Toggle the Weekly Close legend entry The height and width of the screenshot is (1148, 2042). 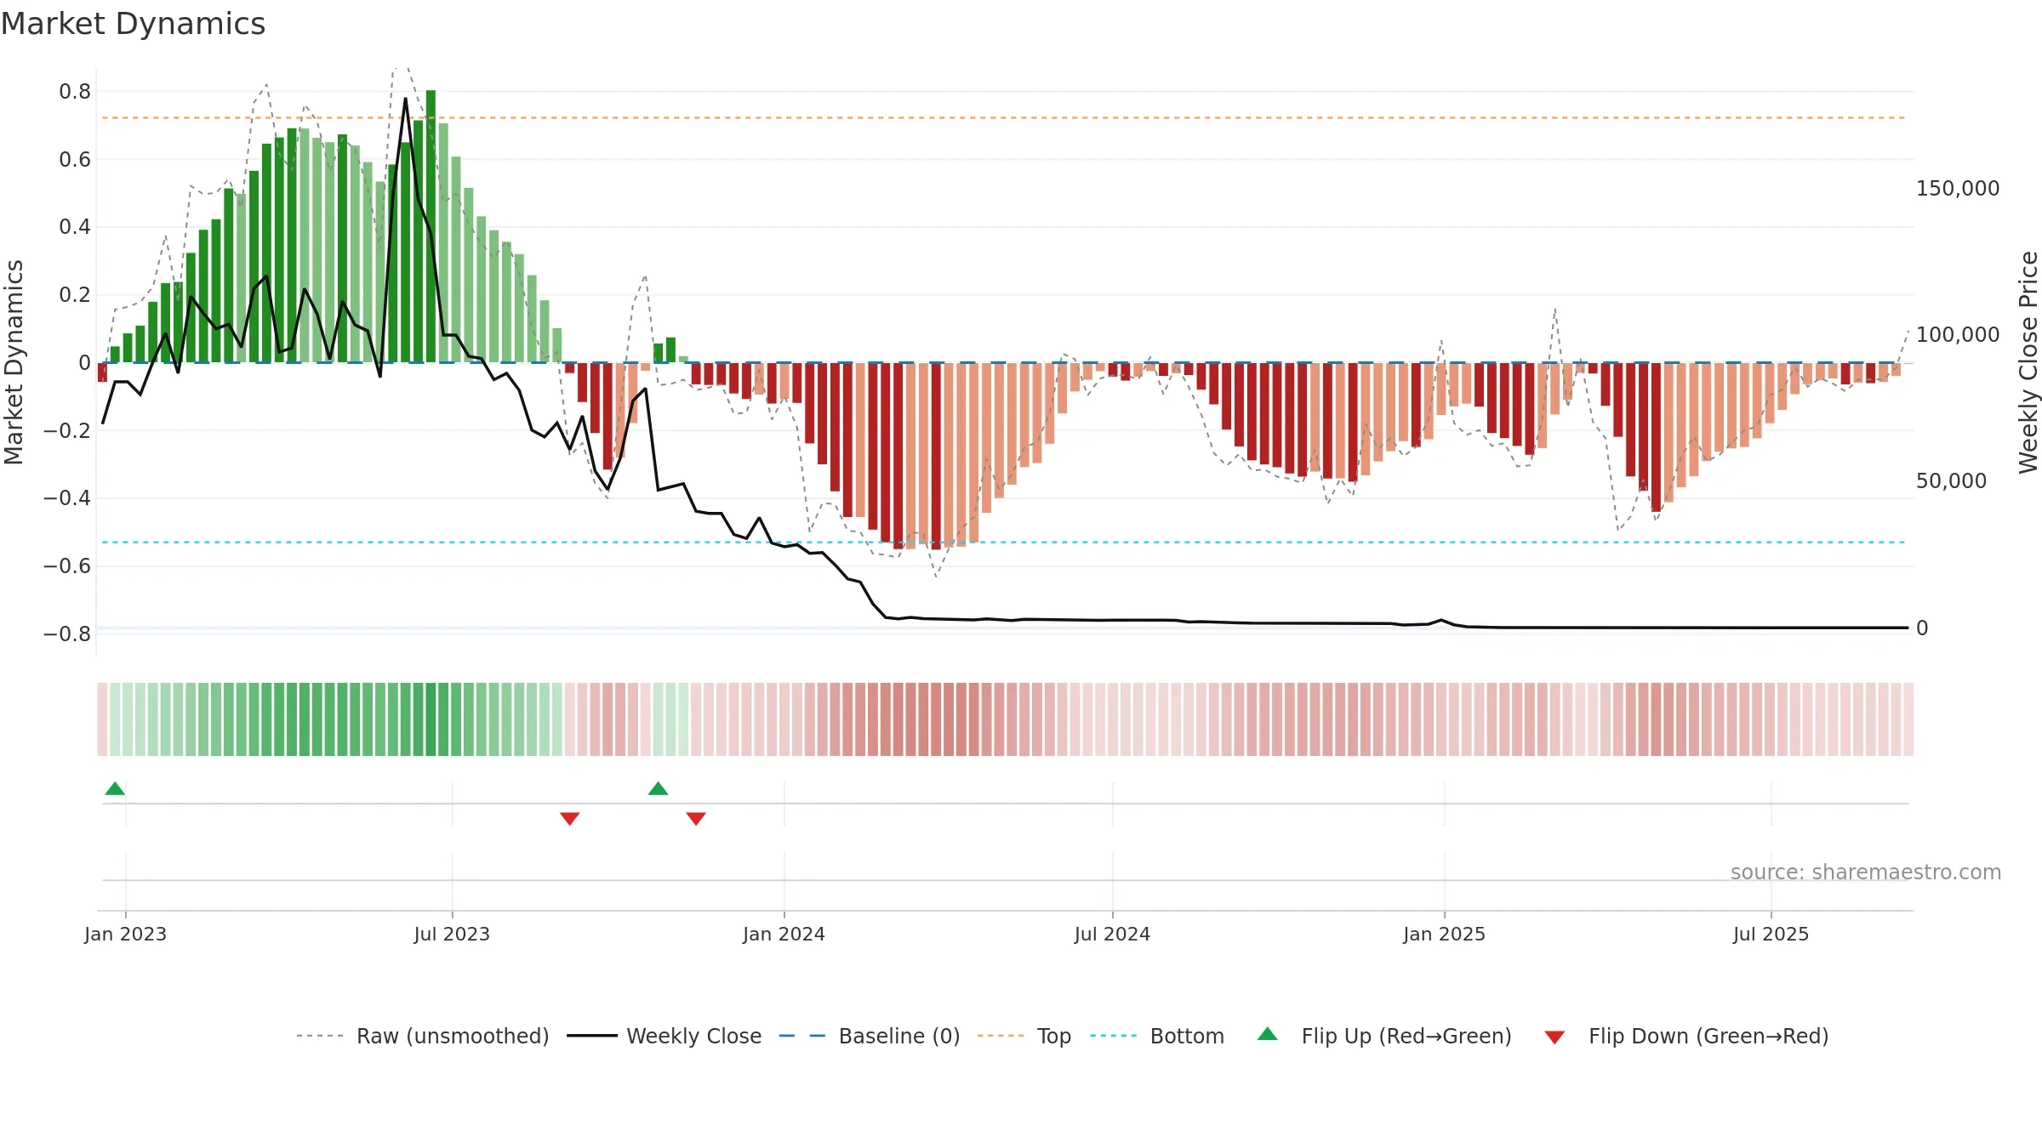pos(664,1036)
